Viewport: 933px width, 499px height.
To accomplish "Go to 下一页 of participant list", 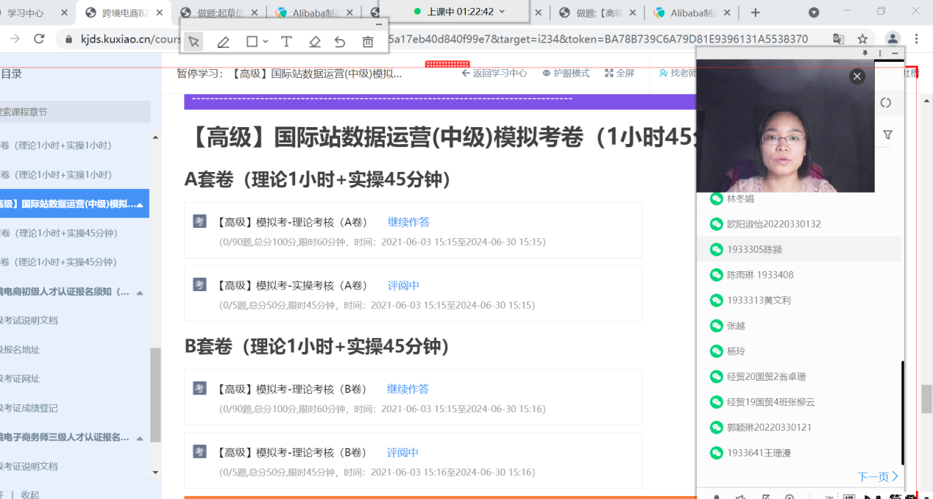I will [877, 476].
